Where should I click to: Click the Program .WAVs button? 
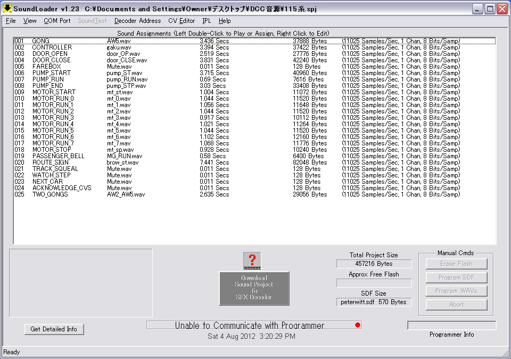(x=456, y=291)
